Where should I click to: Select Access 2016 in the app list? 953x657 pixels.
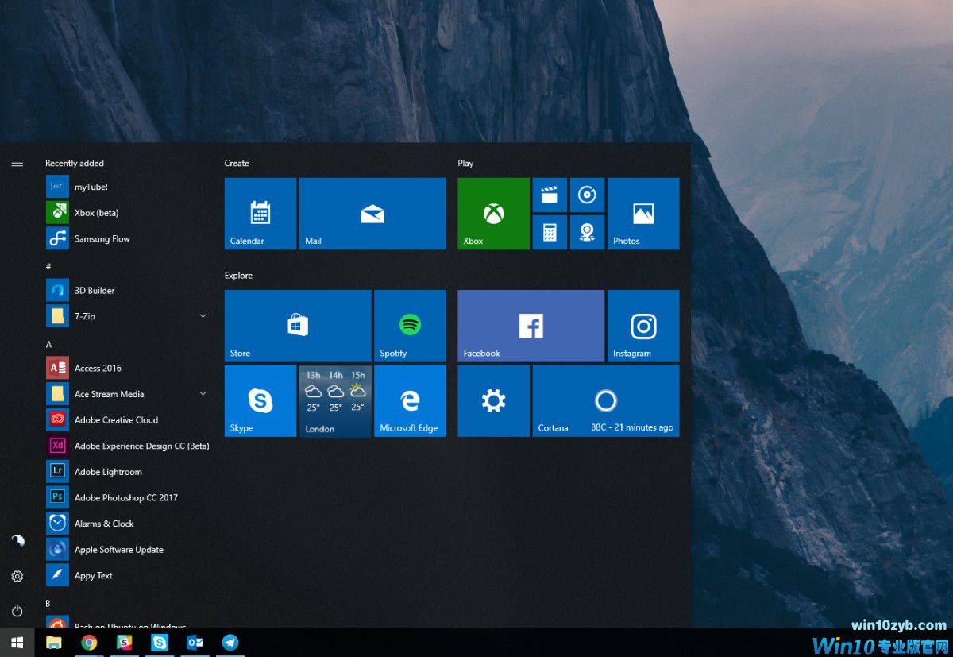point(98,368)
